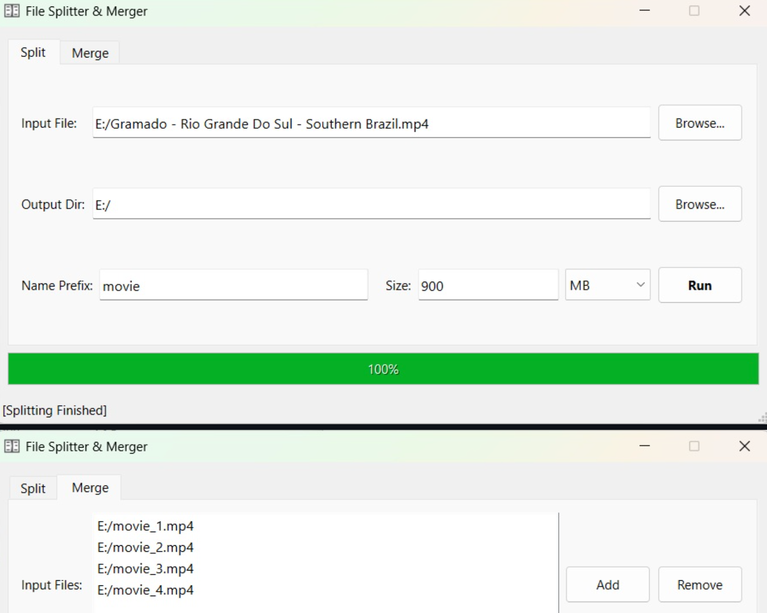Close the bottom File Splitter window
The image size is (767, 613).
click(x=745, y=446)
